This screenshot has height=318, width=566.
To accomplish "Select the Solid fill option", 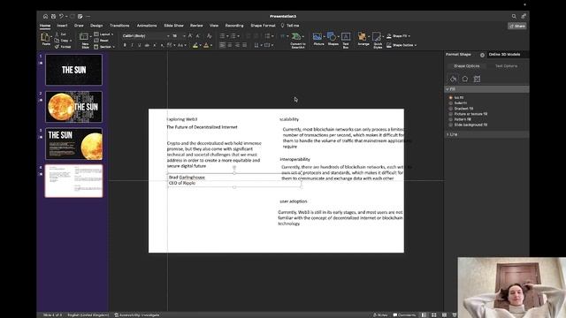I will click(450, 103).
